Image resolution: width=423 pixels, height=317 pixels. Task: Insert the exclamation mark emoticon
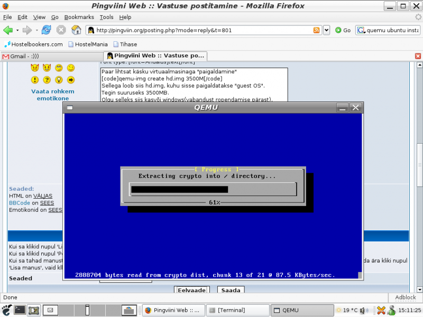click(x=35, y=80)
